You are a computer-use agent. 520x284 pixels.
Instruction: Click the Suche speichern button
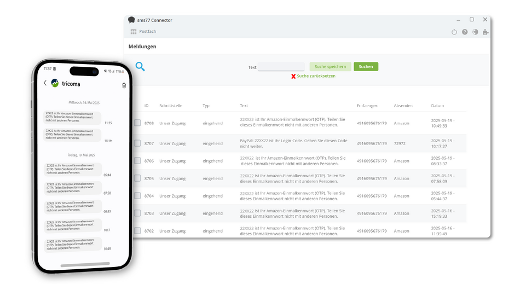pyautogui.click(x=330, y=67)
